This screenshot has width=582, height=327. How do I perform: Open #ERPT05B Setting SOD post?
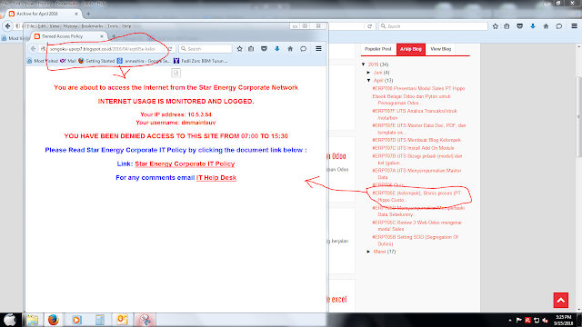click(415, 241)
